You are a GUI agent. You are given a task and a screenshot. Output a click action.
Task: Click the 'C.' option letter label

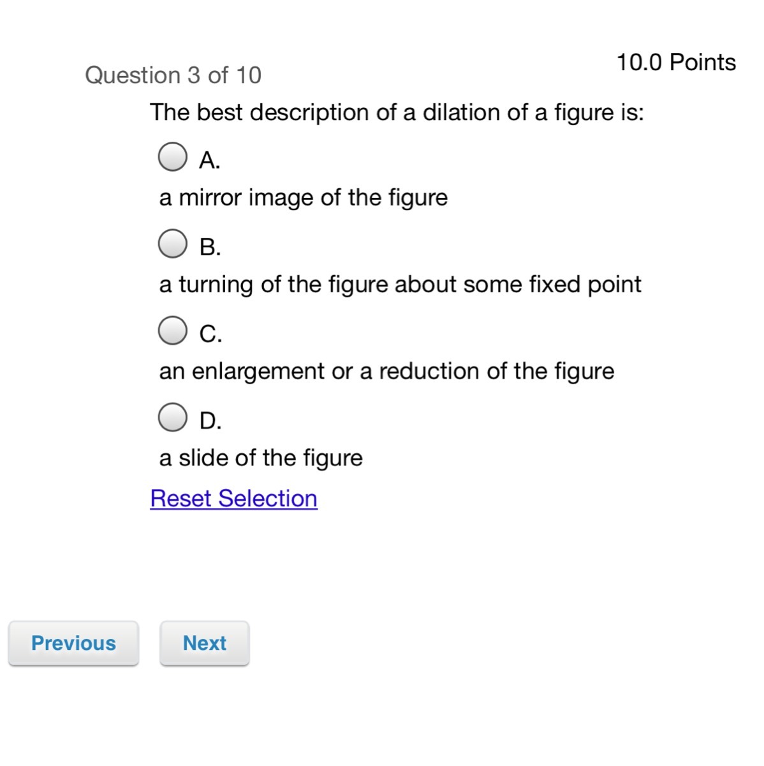tap(210, 334)
